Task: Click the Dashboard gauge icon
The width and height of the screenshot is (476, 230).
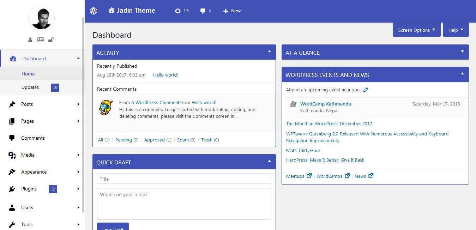Action: (13, 59)
